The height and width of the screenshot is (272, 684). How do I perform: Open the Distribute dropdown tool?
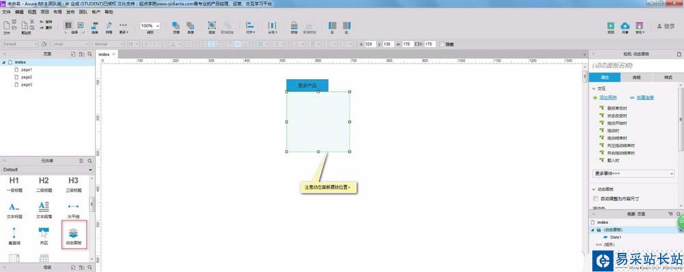click(272, 27)
